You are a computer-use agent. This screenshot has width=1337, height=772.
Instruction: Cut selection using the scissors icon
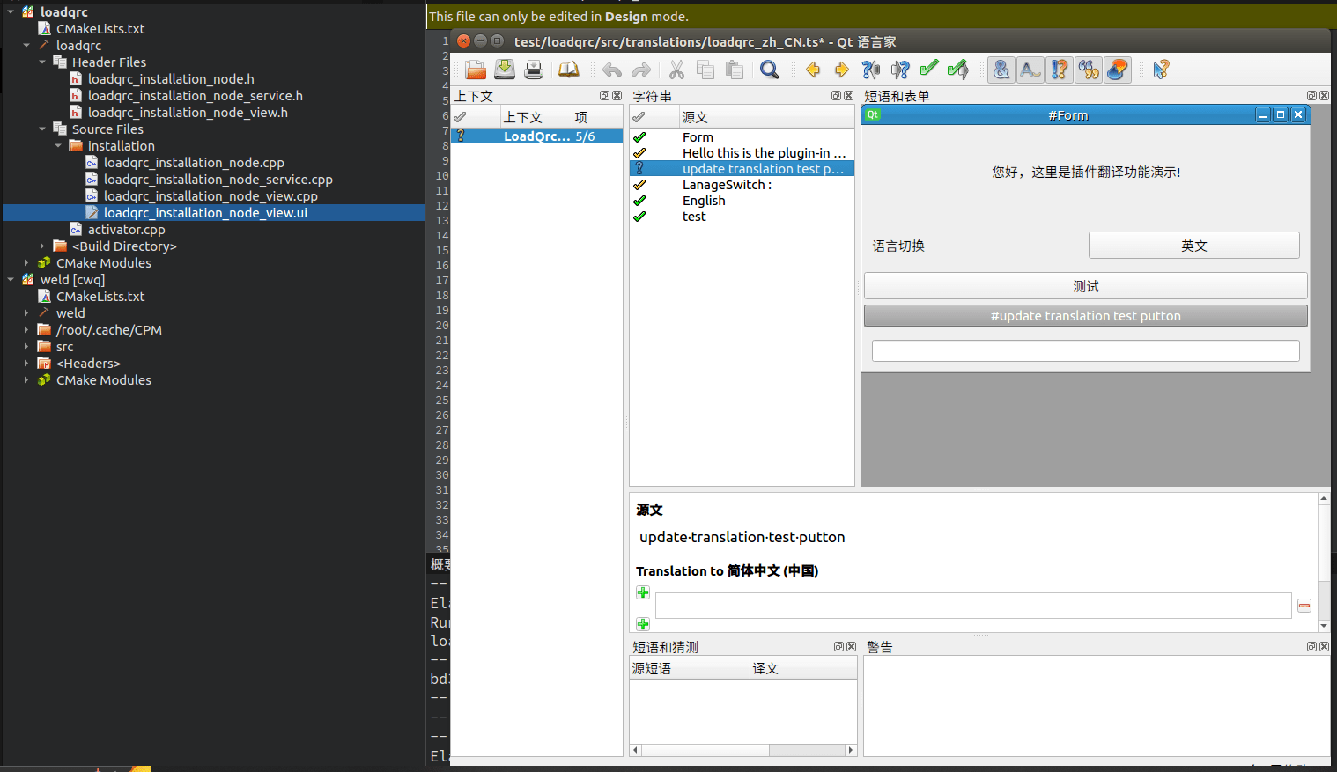[676, 70]
